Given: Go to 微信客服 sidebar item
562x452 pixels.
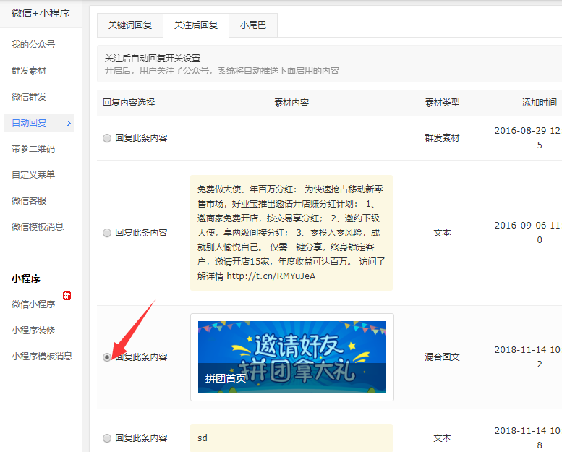Looking at the screenshot, I should (29, 201).
